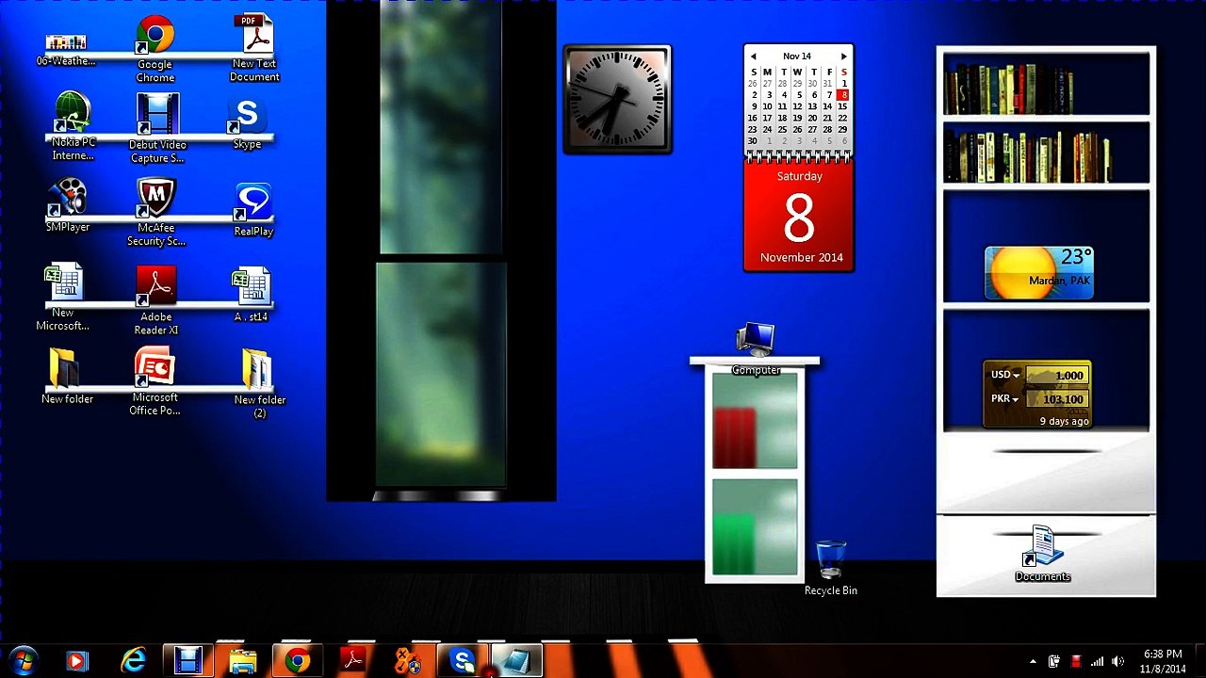Open Adobe Reader from the taskbar
The height and width of the screenshot is (678, 1206).
click(x=352, y=661)
